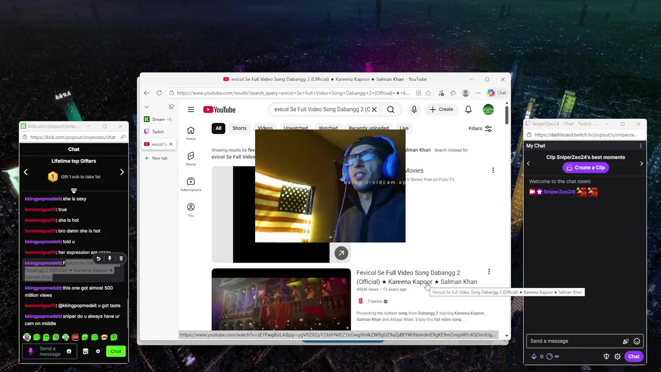This screenshot has height=372, width=661.
Task: Open the Edge split screen icon
Action: click(x=418, y=93)
